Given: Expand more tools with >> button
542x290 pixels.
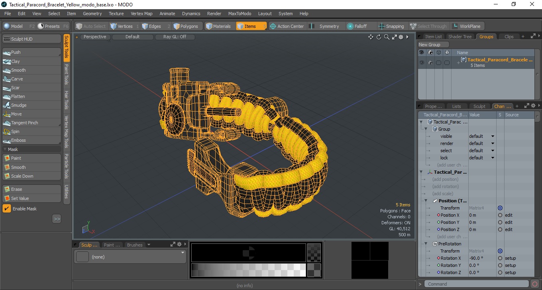Looking at the screenshot, I should [x=57, y=219].
